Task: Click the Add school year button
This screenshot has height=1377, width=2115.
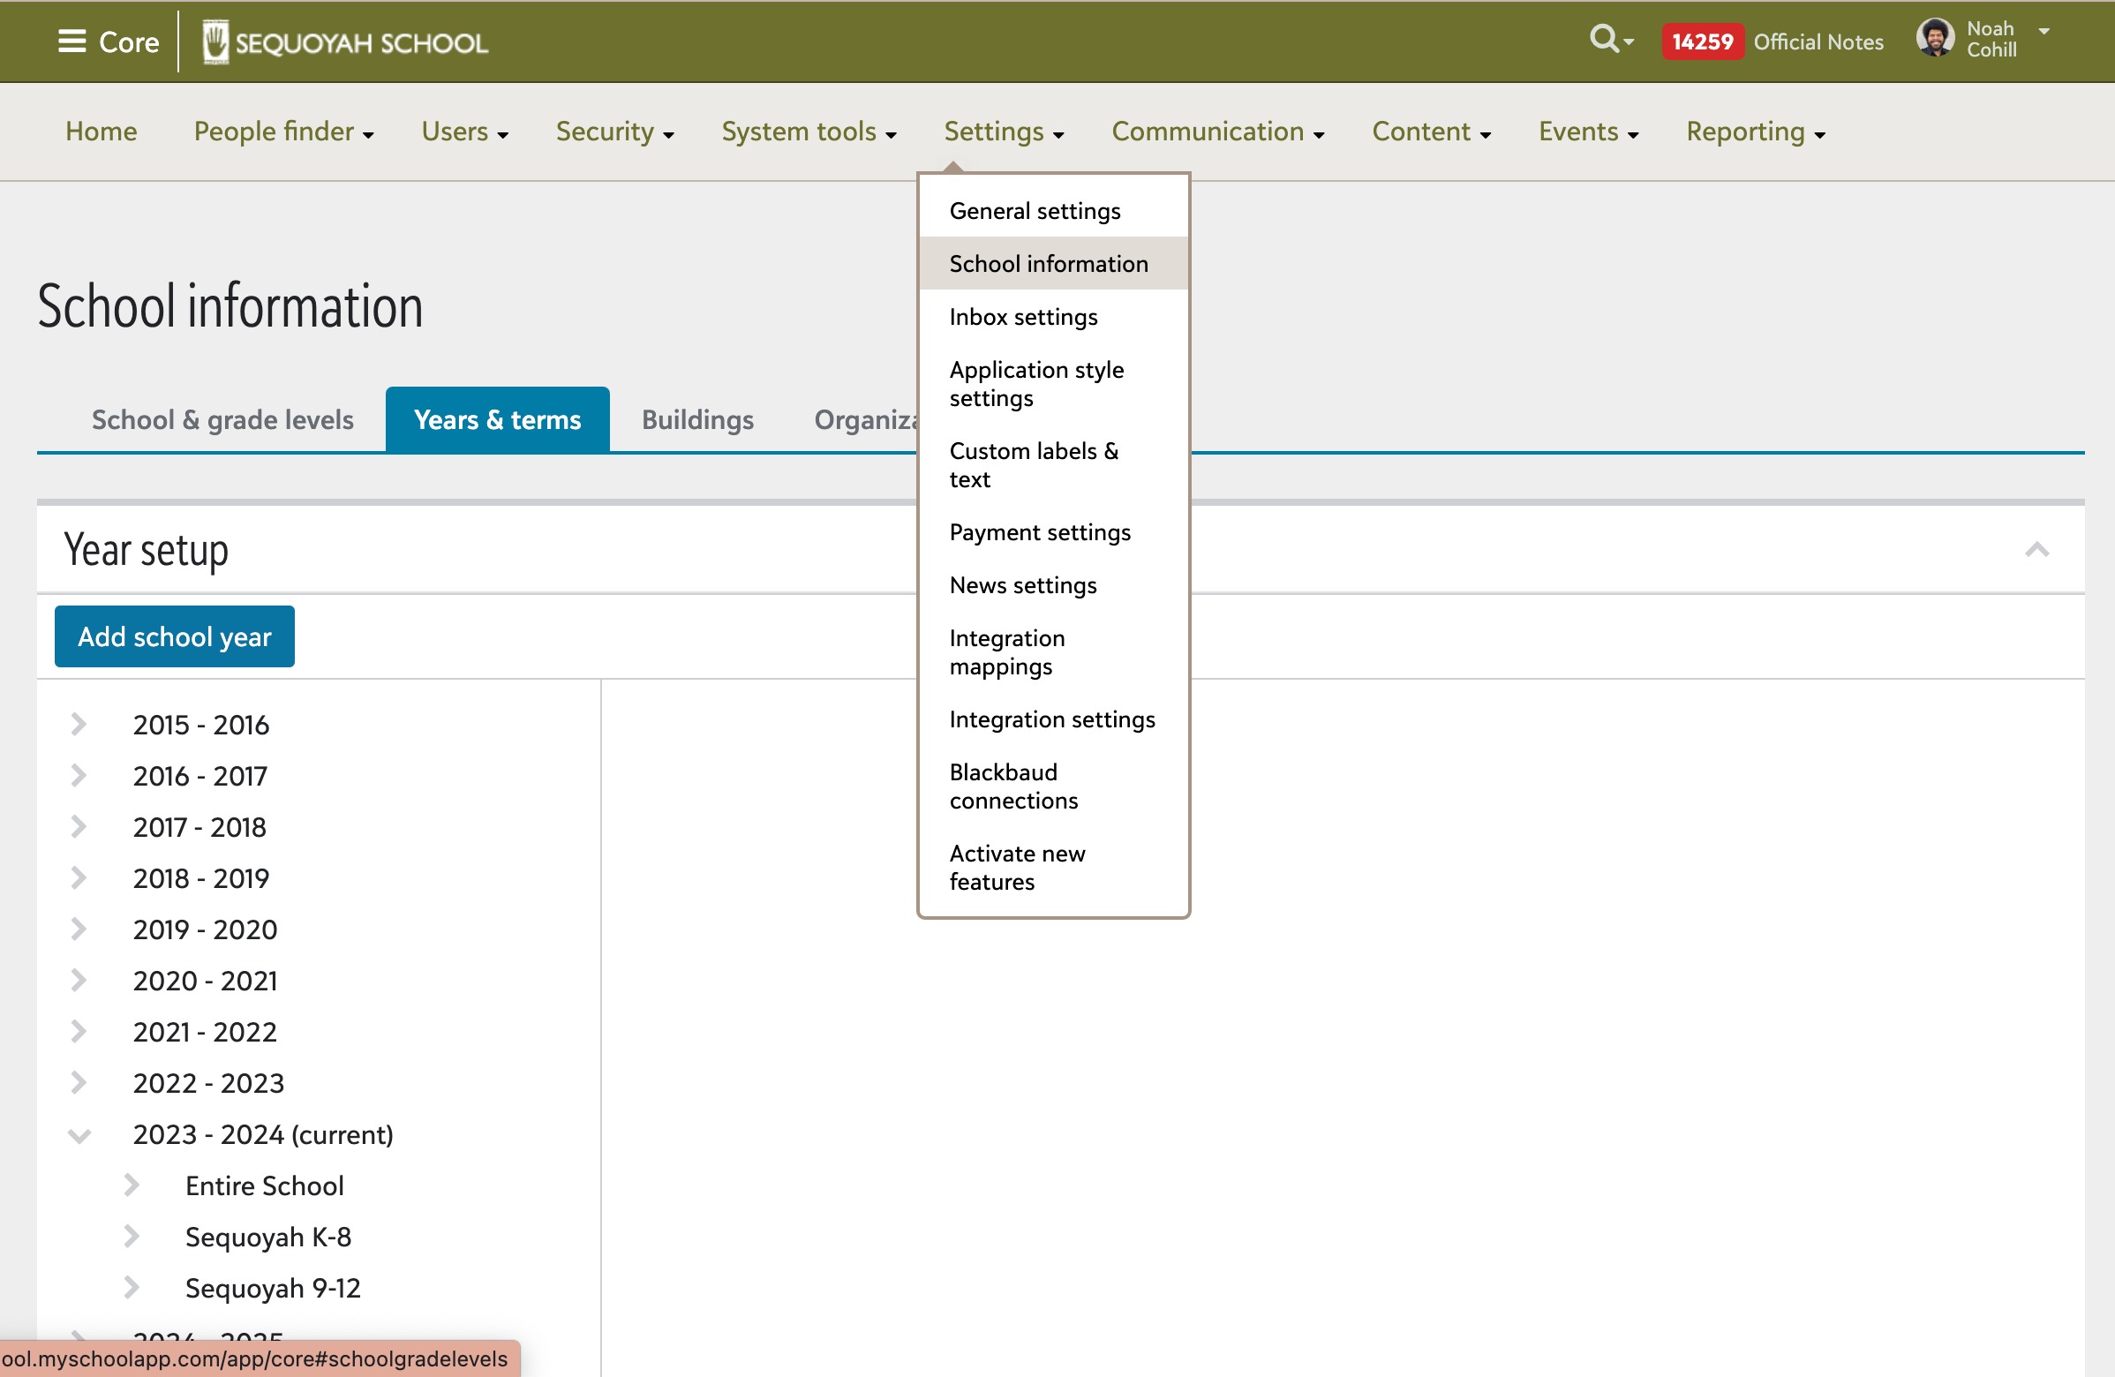Action: (x=174, y=637)
